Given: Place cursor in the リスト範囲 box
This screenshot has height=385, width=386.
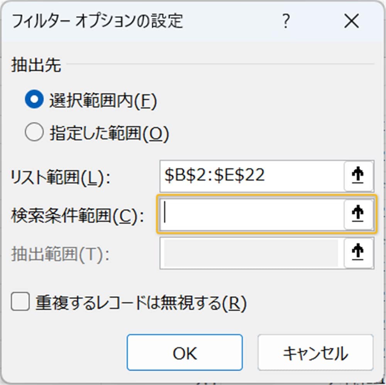Looking at the screenshot, I should tap(251, 176).
